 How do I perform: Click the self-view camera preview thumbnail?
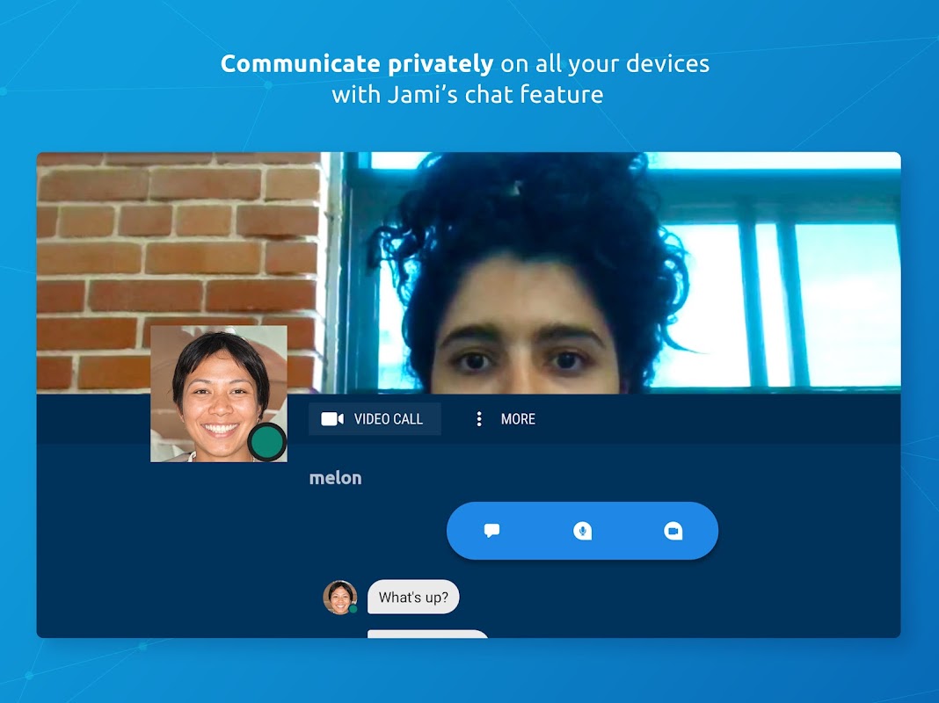click(x=218, y=393)
